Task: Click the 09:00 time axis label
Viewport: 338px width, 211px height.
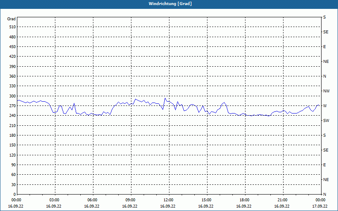Action: pos(131,200)
